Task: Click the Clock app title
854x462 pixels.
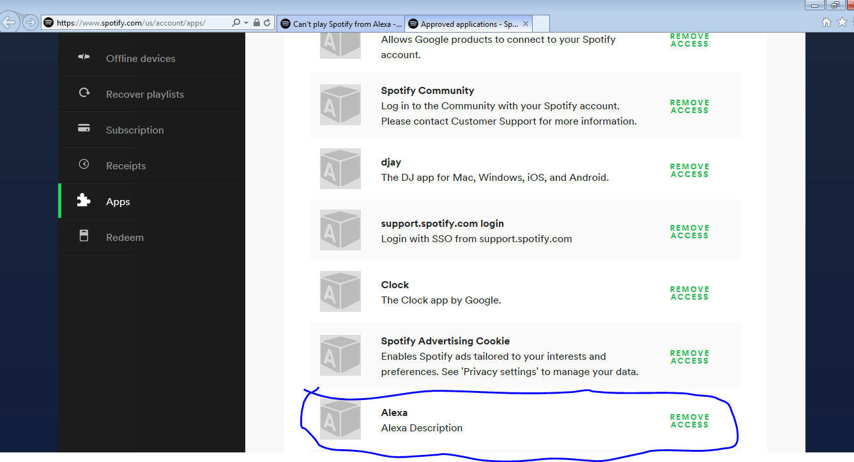Action: (x=395, y=285)
